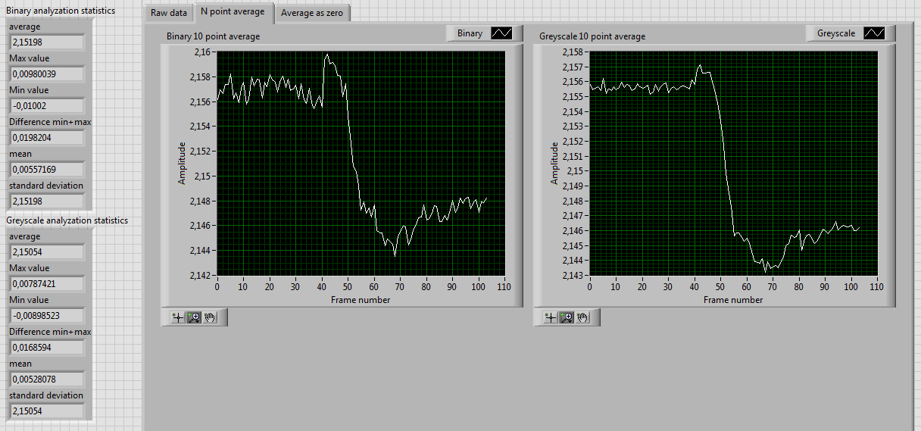Click 'Frame number' label under Greyscale graph
Screen dimensions: 921x431
coord(733,300)
